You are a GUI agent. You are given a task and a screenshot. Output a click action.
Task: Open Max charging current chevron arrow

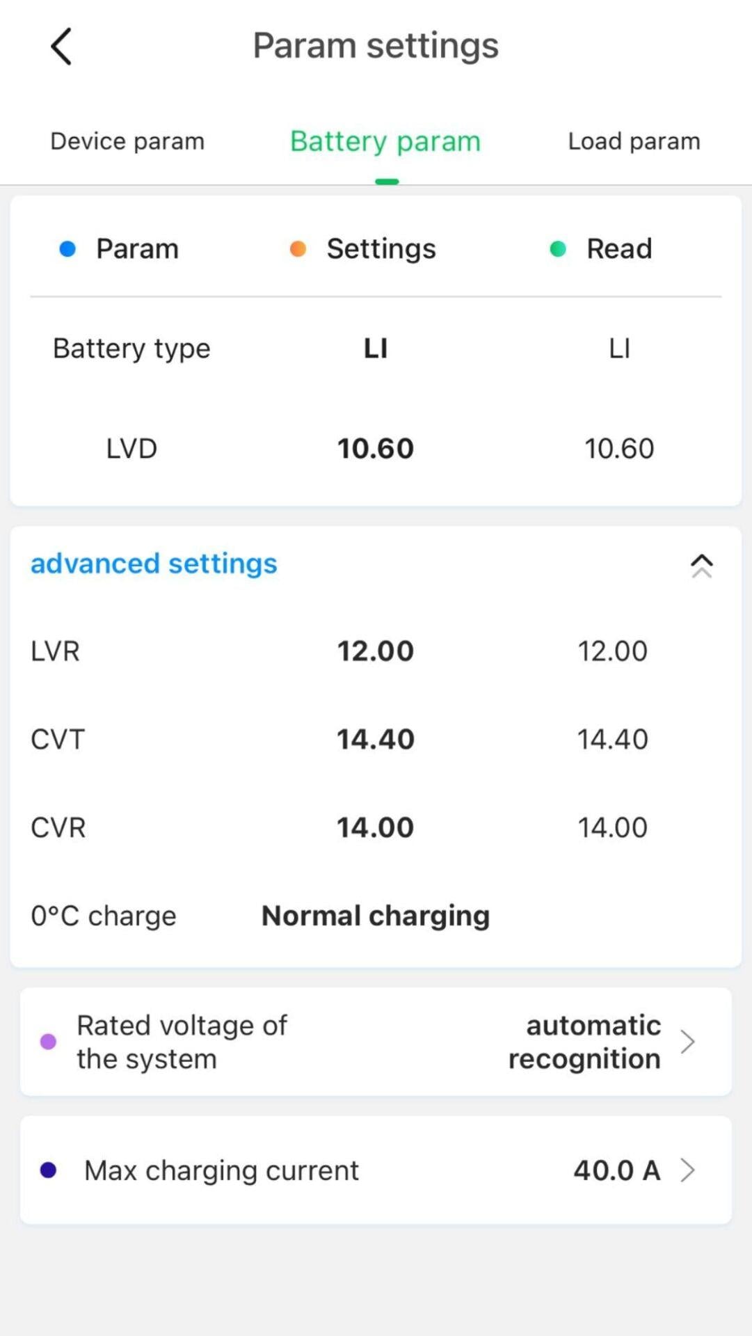coord(687,1170)
